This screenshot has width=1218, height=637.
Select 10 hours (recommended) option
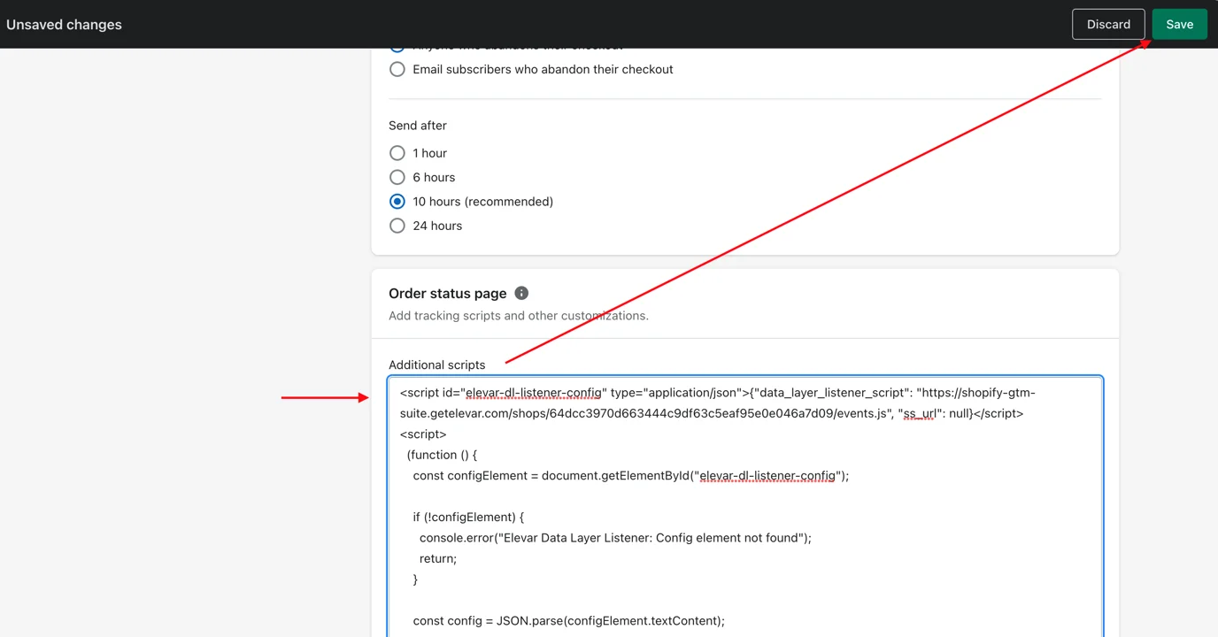pyautogui.click(x=397, y=202)
